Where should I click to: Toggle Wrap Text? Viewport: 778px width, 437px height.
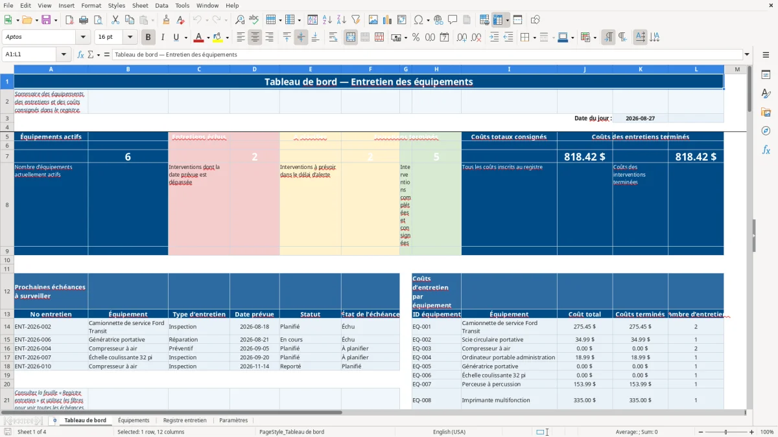[x=333, y=38]
